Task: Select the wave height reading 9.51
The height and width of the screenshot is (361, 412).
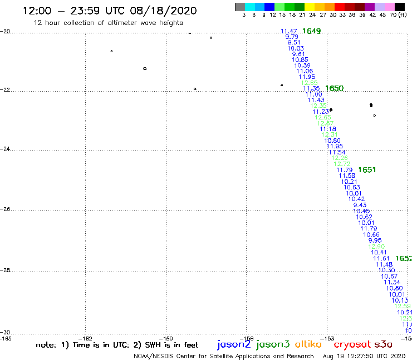Action: (x=294, y=42)
